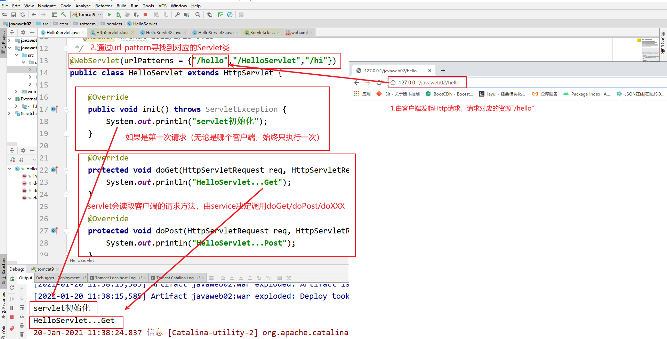The width and height of the screenshot is (667, 339).
Task: Fold the init method at line 17
Action: click(x=67, y=109)
